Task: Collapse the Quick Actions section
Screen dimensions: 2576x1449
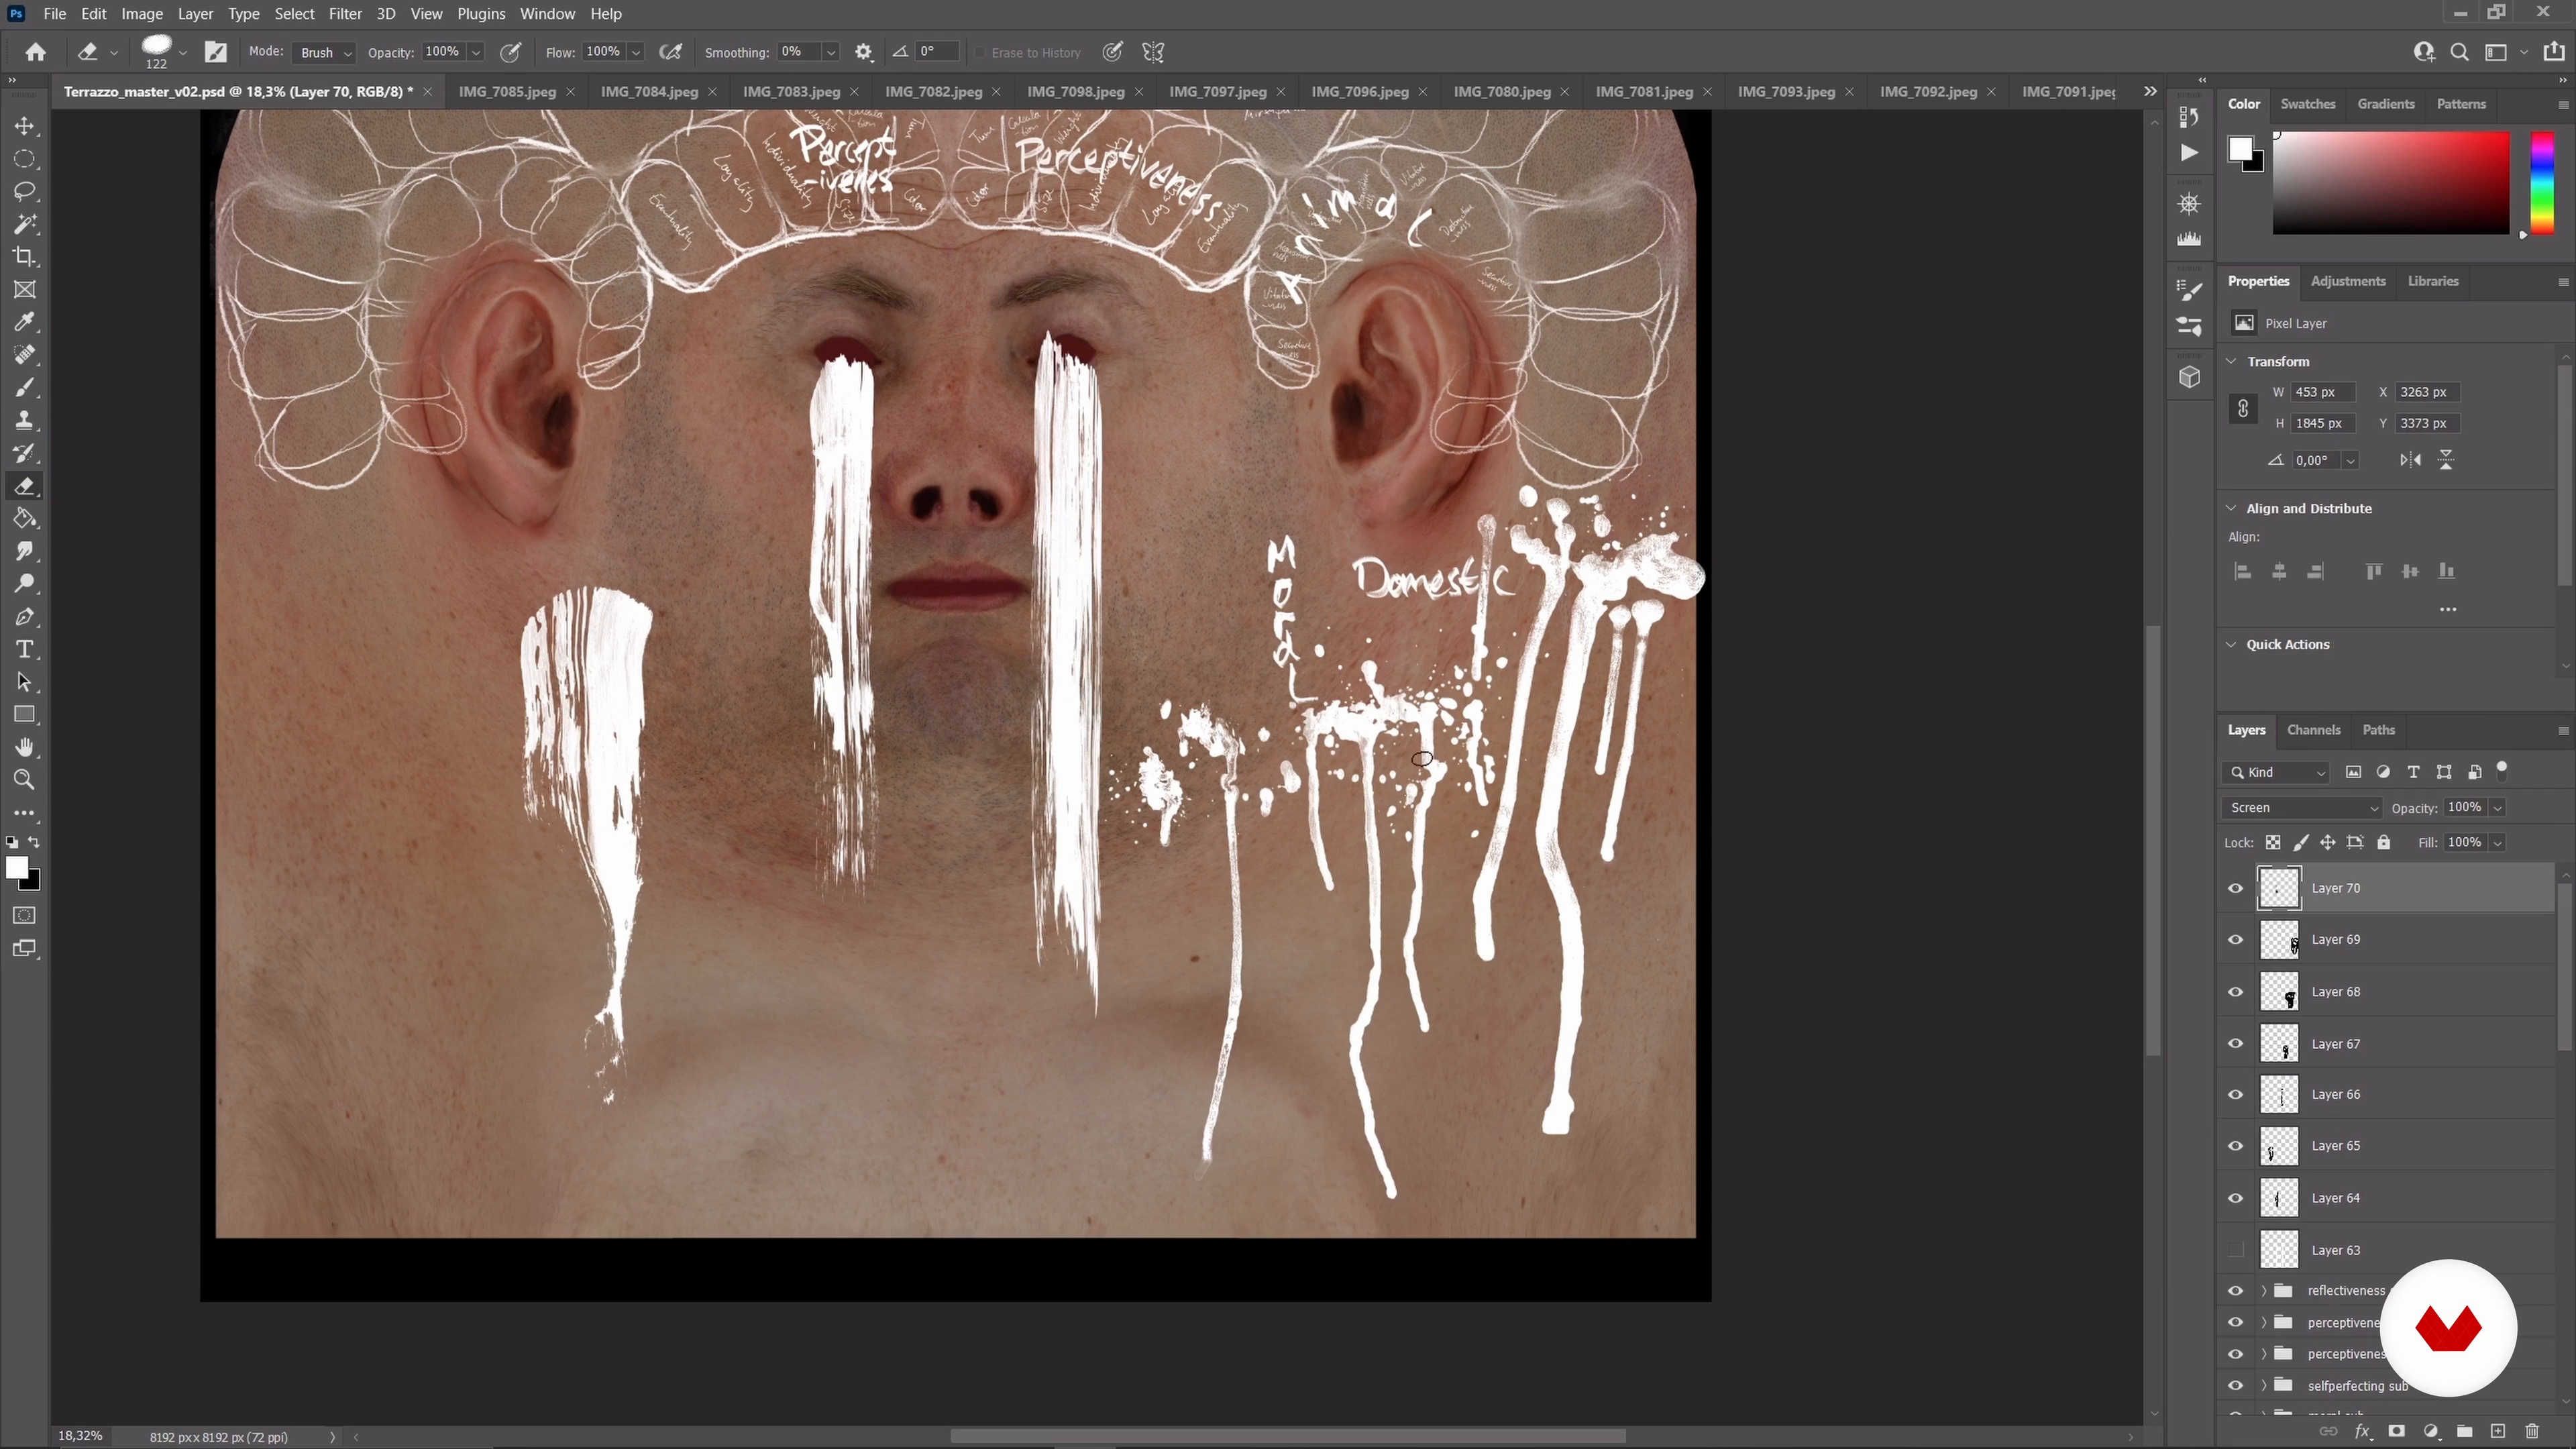Action: tap(2231, 644)
